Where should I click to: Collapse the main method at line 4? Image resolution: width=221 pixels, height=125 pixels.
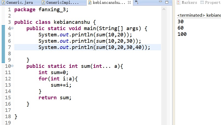coord(12,28)
